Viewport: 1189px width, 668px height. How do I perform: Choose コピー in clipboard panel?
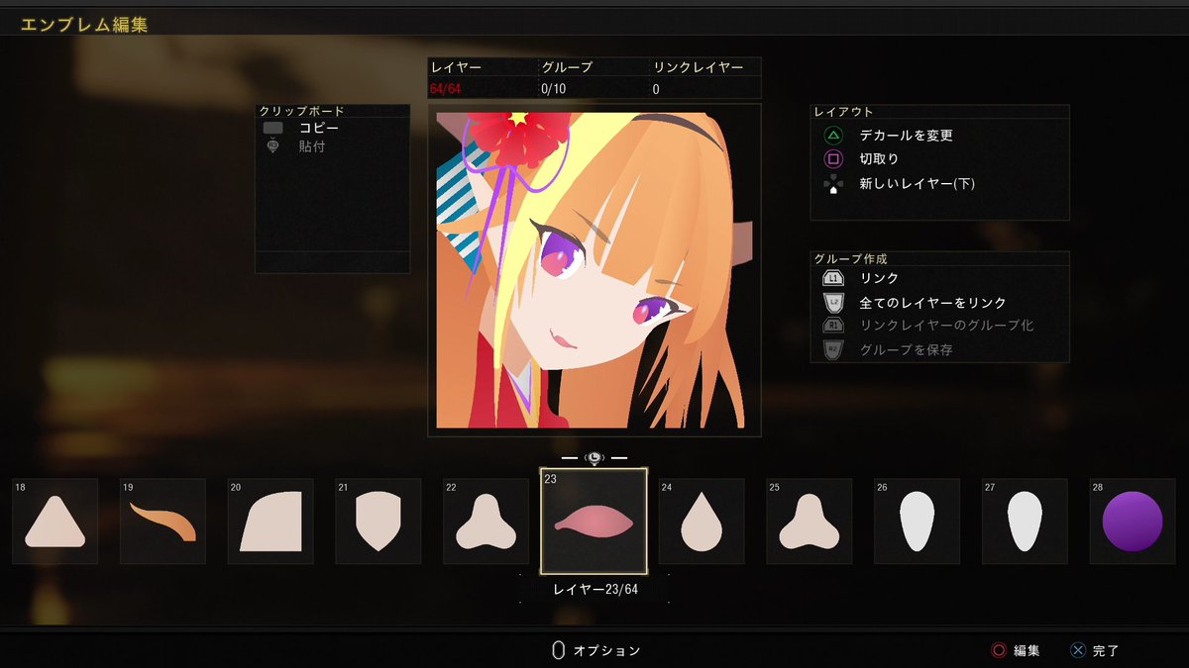point(318,129)
